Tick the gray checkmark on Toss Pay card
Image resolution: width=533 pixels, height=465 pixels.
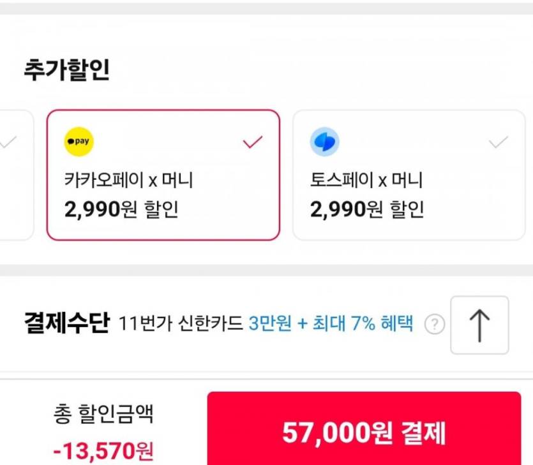(498, 142)
